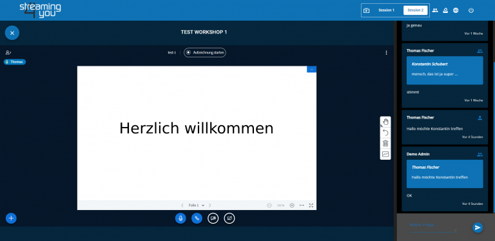Open the participants icon in header
The image size is (495, 241).
coord(435,10)
